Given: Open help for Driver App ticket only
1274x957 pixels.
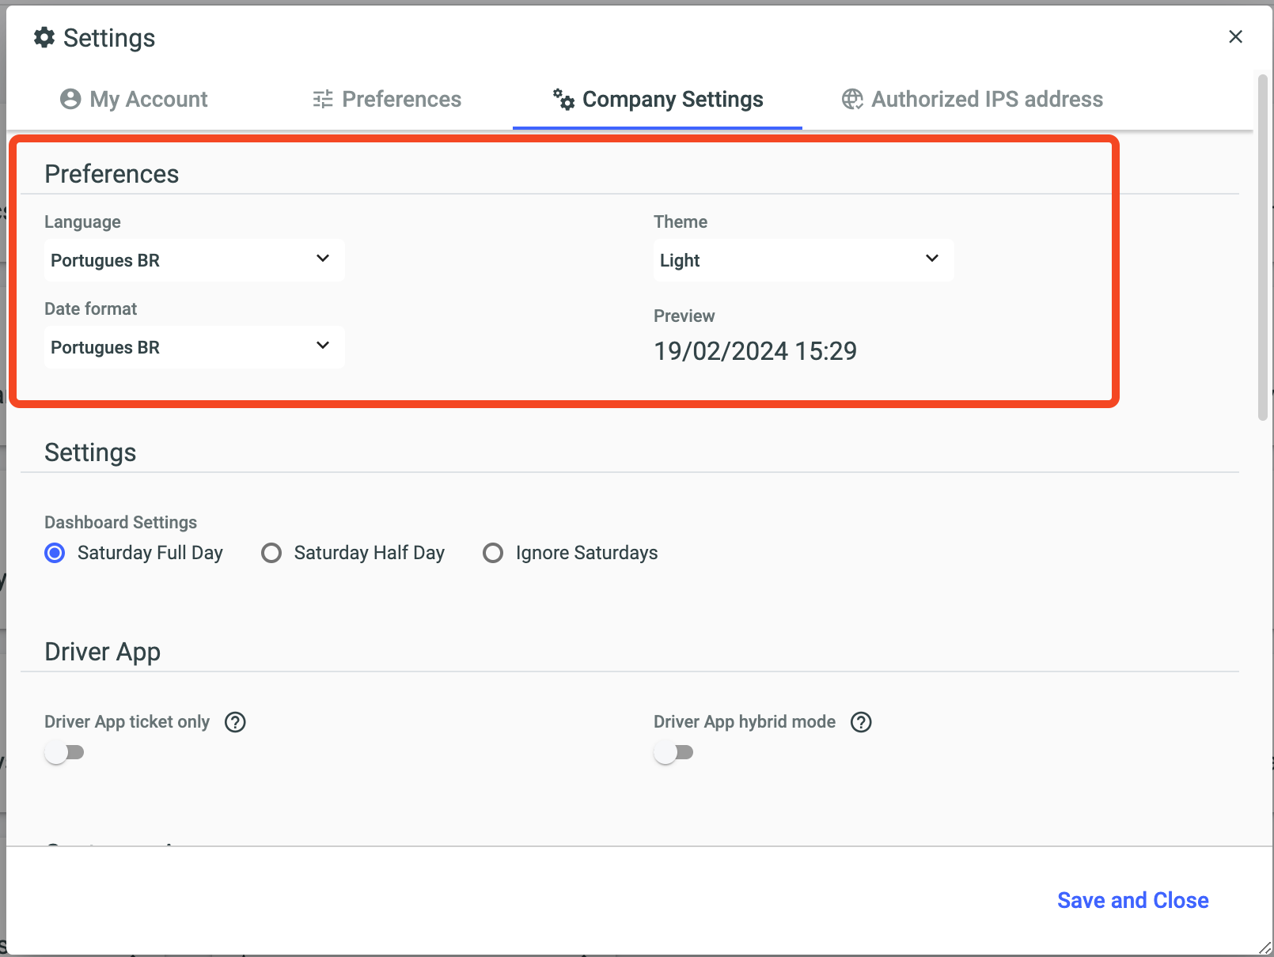Looking at the screenshot, I should pos(235,722).
